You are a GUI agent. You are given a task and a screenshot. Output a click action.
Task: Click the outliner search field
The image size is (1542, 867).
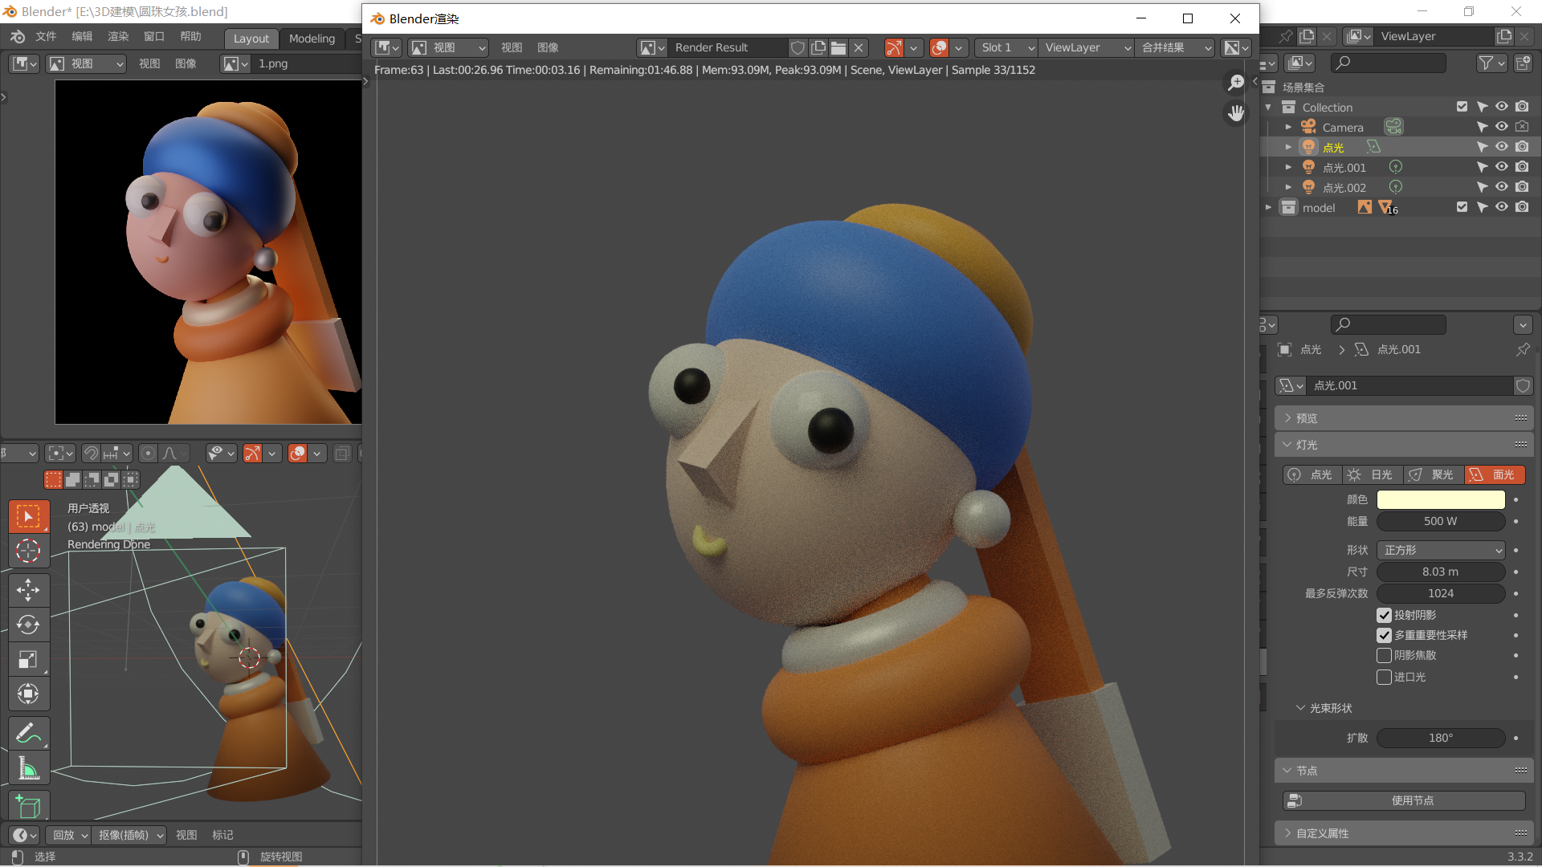[1389, 63]
